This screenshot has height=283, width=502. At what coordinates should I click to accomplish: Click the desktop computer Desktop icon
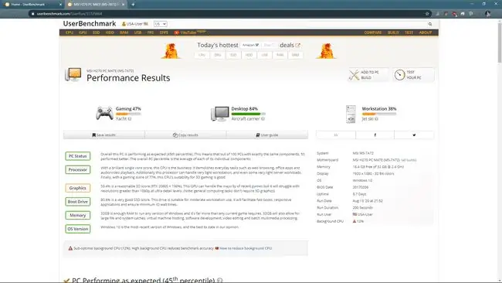219,114
